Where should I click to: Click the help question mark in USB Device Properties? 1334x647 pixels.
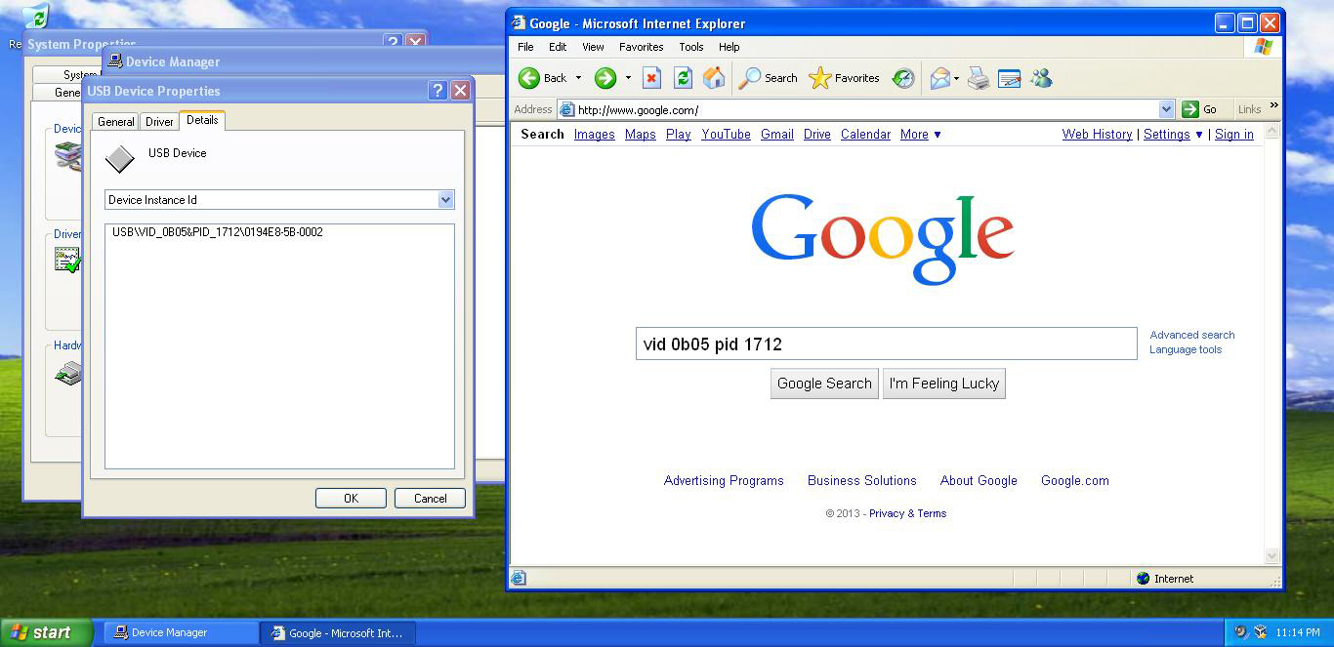pyautogui.click(x=438, y=91)
